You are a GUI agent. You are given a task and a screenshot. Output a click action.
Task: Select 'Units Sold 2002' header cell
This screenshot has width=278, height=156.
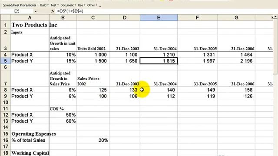click(x=93, y=43)
